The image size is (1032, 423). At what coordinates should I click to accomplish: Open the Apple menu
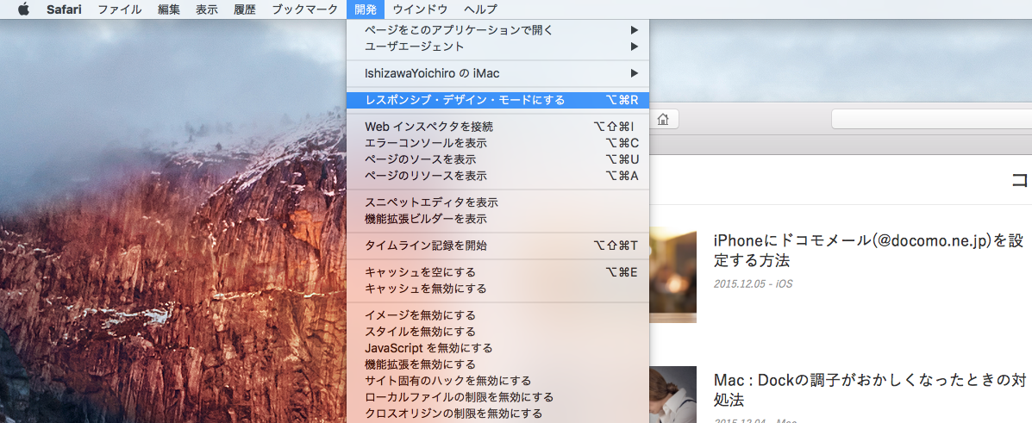(23, 9)
